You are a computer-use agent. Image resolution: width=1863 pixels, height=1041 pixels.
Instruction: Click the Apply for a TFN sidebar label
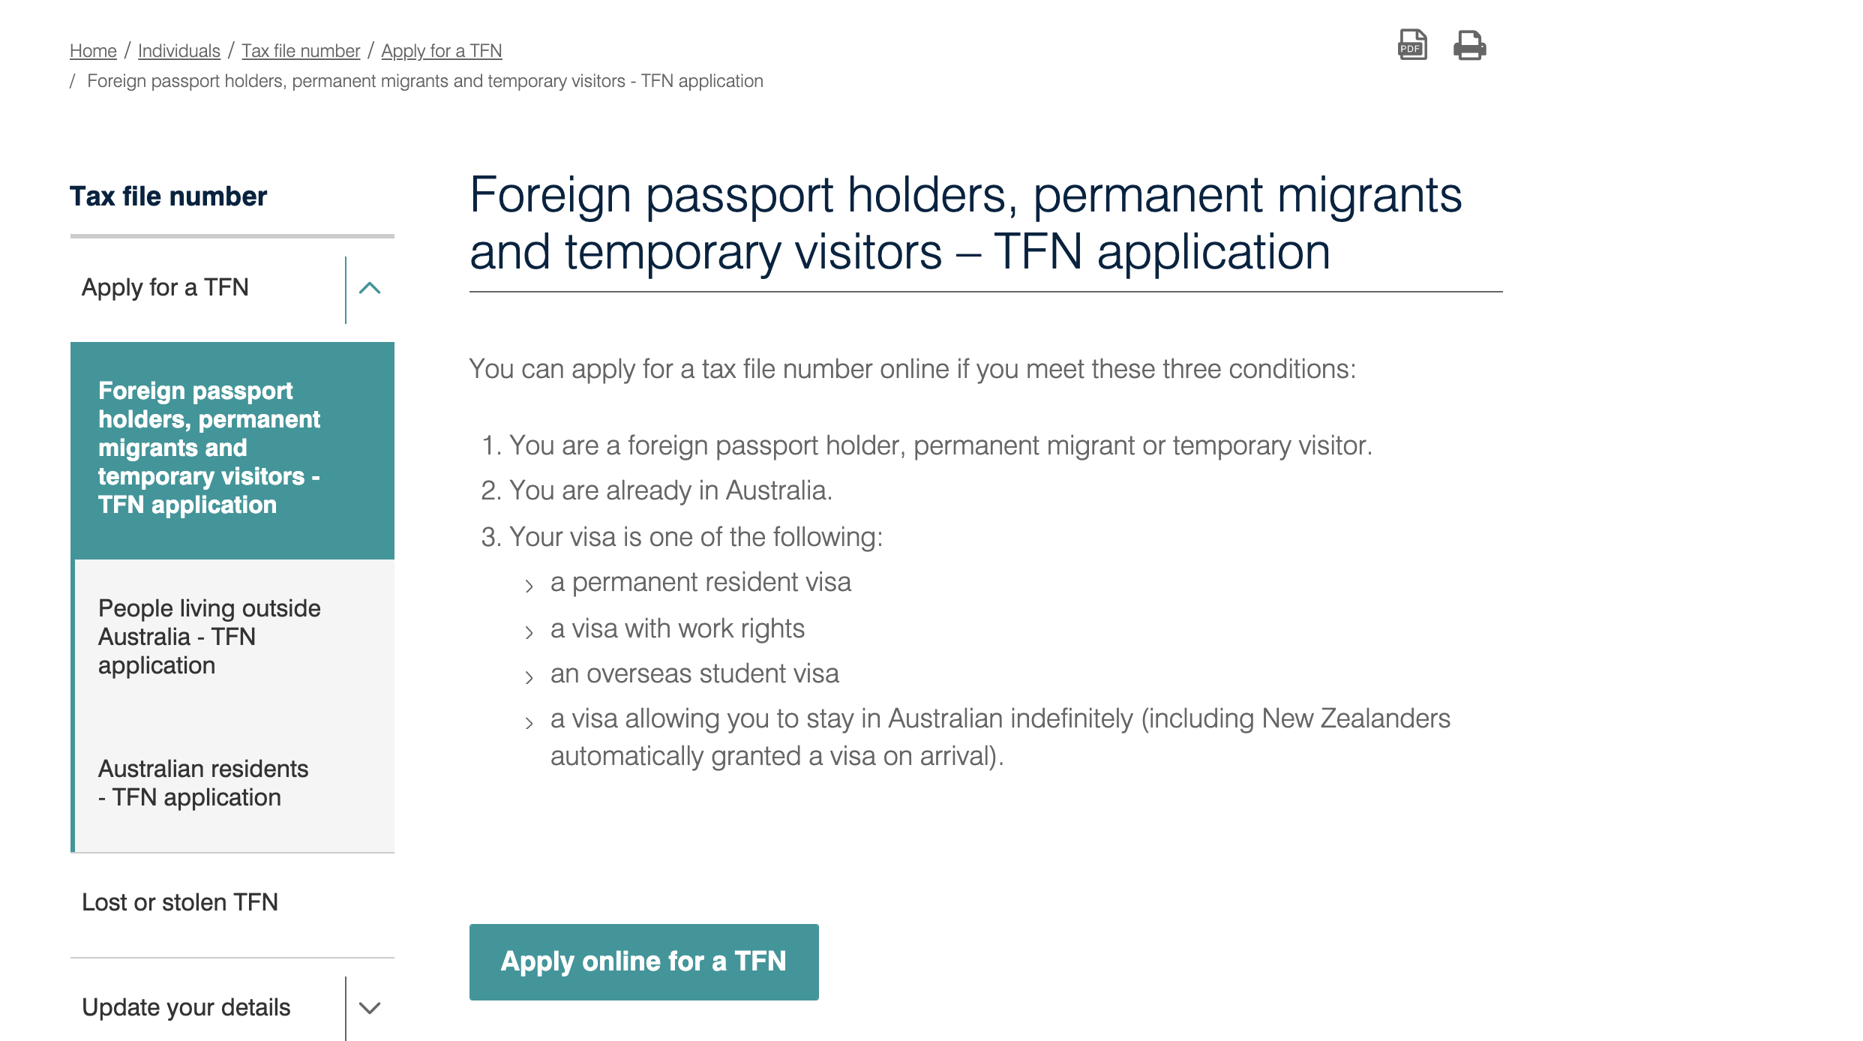pos(165,287)
